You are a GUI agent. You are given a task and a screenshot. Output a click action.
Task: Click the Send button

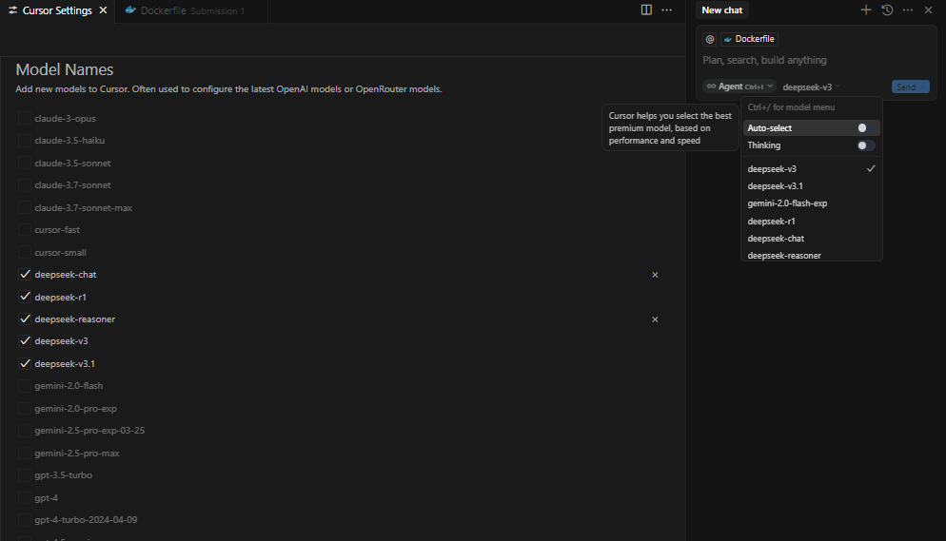(910, 87)
